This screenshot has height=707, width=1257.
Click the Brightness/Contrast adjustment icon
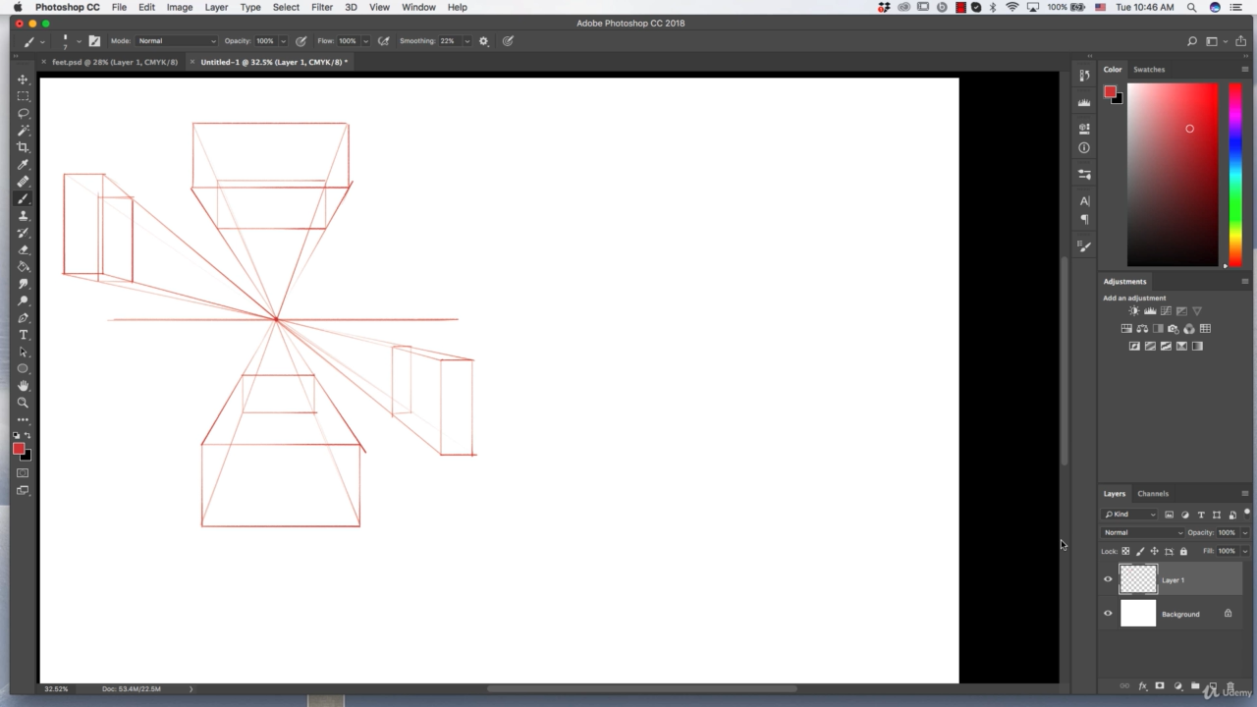click(1134, 311)
